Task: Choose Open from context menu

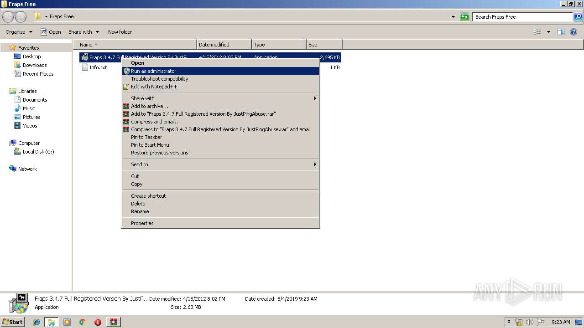Action: (220, 63)
